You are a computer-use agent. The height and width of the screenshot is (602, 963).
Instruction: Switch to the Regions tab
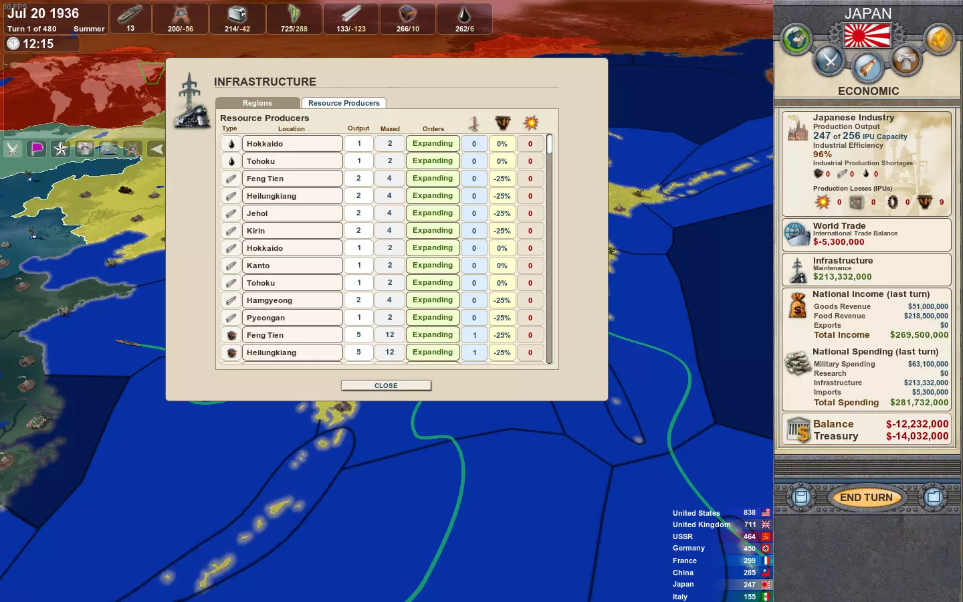click(257, 103)
